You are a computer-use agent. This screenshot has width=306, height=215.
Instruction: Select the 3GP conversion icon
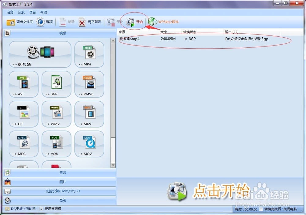(56, 84)
